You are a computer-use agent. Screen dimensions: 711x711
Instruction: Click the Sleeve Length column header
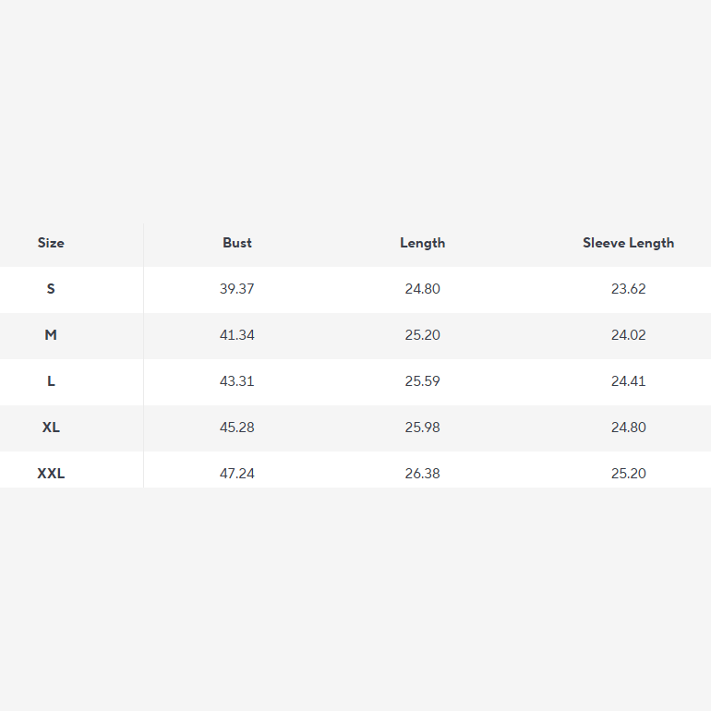coord(628,243)
